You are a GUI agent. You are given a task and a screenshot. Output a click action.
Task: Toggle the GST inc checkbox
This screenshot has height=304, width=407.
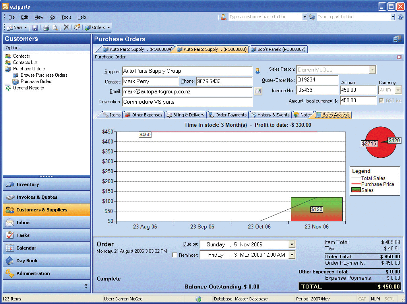point(381,101)
